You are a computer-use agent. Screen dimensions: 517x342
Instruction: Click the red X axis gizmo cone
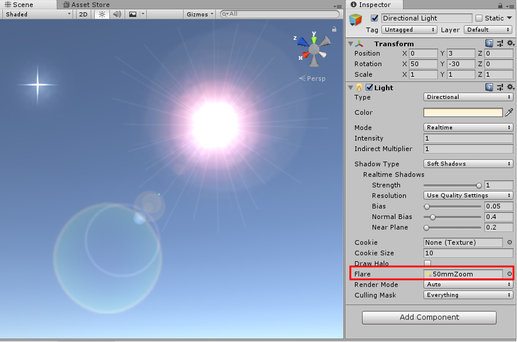point(306,54)
